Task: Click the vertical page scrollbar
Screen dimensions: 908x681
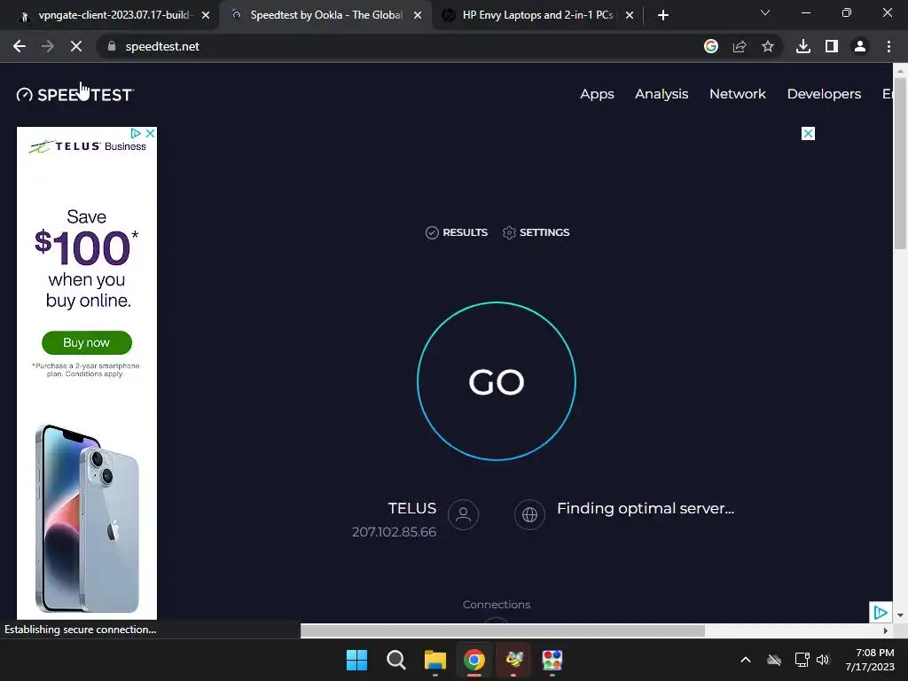Action: coord(900,162)
